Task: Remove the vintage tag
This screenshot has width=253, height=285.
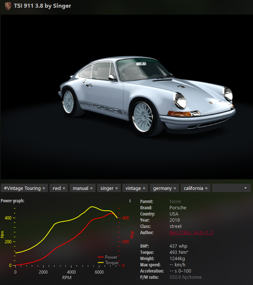Action: click(x=144, y=188)
